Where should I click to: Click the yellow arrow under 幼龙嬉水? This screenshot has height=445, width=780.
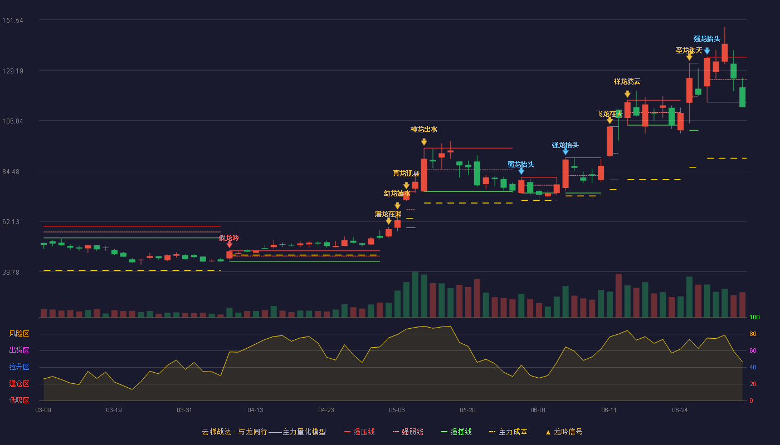397,206
